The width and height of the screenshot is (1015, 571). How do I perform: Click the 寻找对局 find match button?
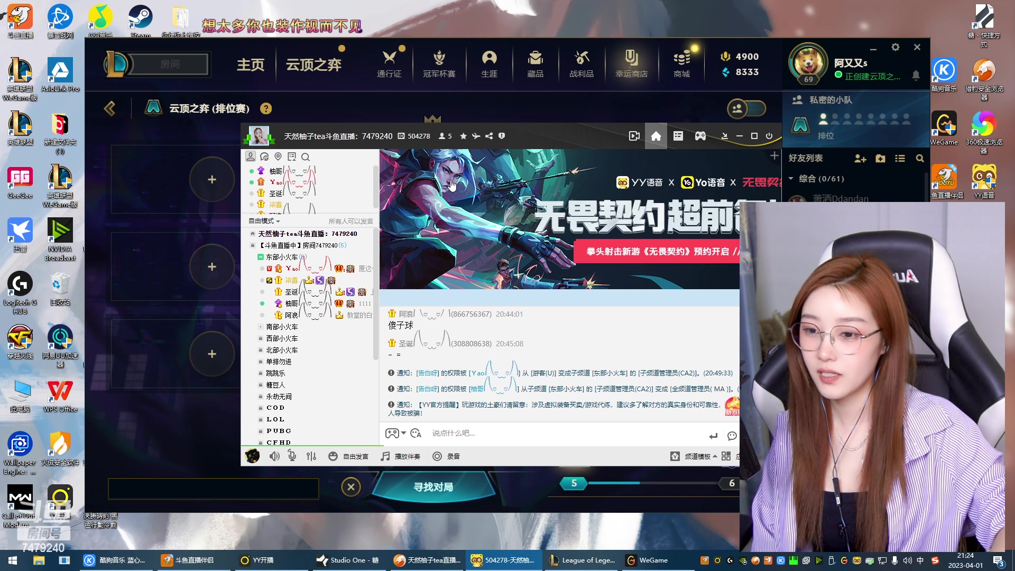coord(433,486)
